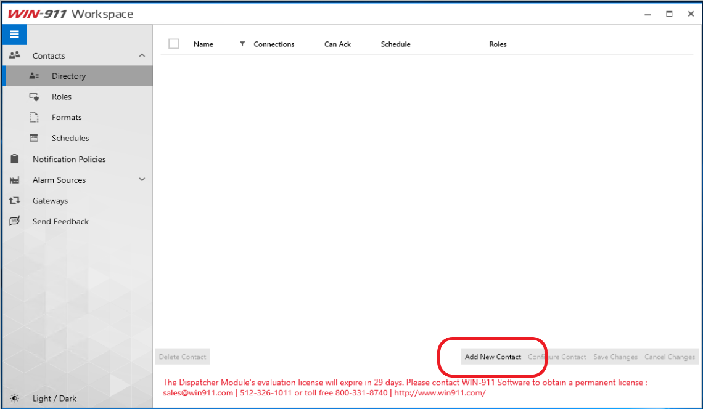Click the Notification Policies clipboard icon

15,159
